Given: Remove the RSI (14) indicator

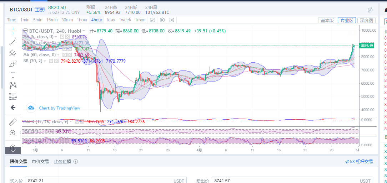Looking at the screenshot, I should pyautogui.click(x=51, y=131).
